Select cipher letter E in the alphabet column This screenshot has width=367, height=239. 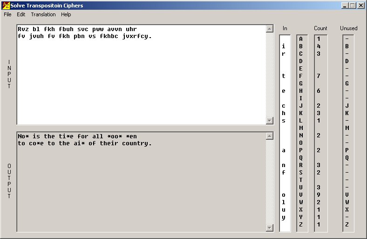click(301, 69)
